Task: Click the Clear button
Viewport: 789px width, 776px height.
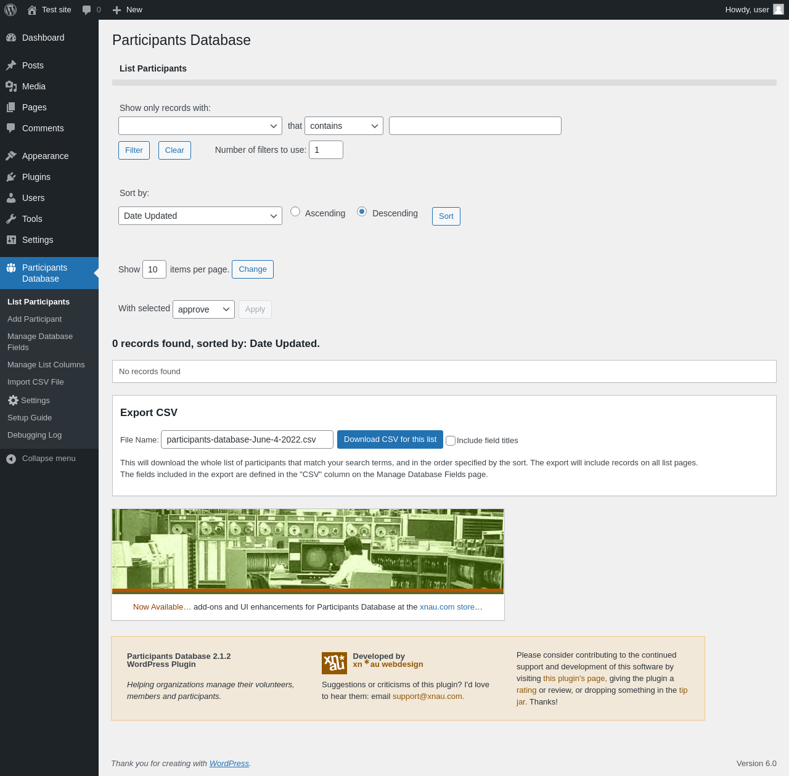Action: [174, 150]
